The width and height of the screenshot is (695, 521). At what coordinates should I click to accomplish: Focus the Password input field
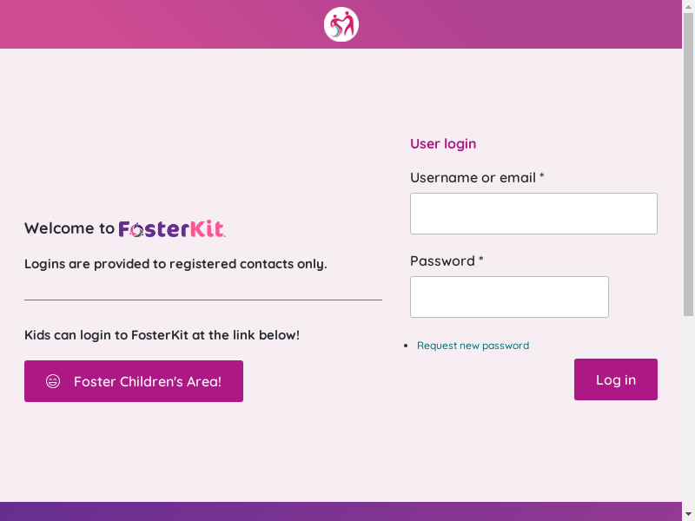pos(509,297)
